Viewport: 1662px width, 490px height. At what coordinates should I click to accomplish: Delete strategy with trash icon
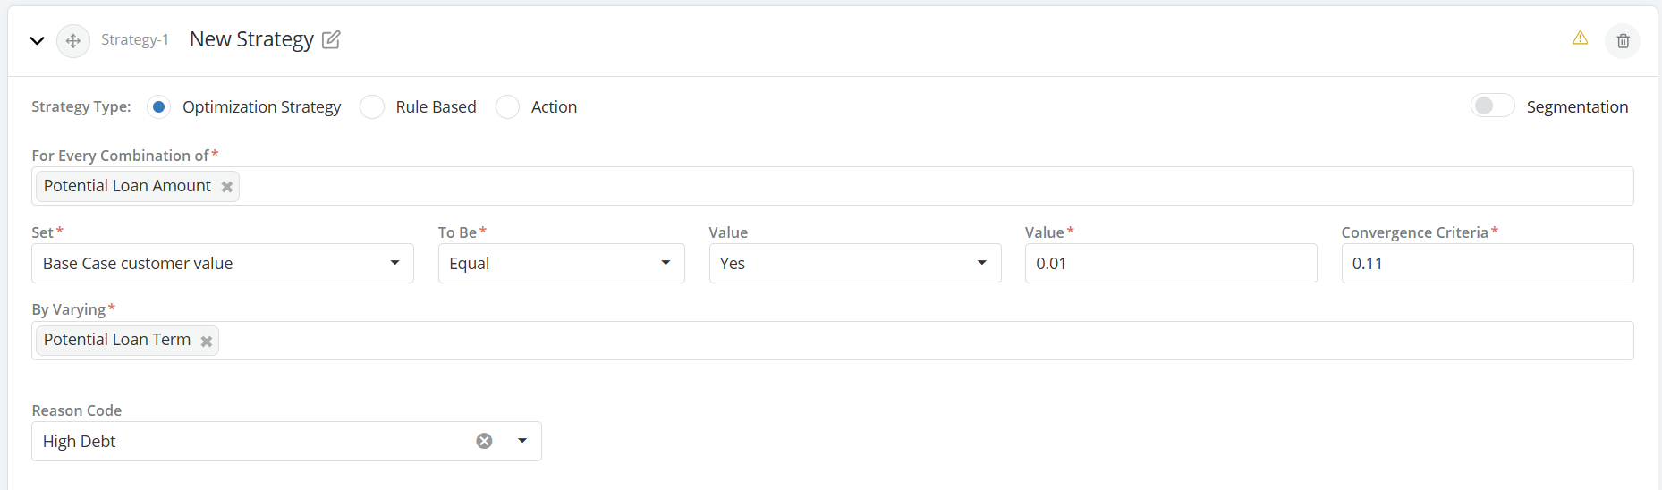1623,41
